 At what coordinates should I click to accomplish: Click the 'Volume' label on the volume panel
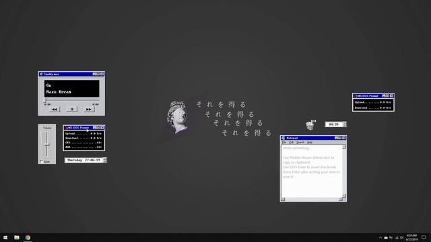[47, 128]
